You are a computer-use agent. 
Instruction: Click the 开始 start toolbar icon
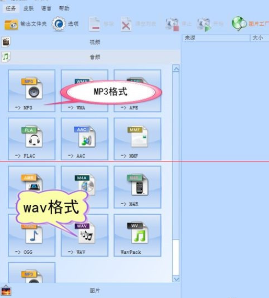[x=204, y=24]
